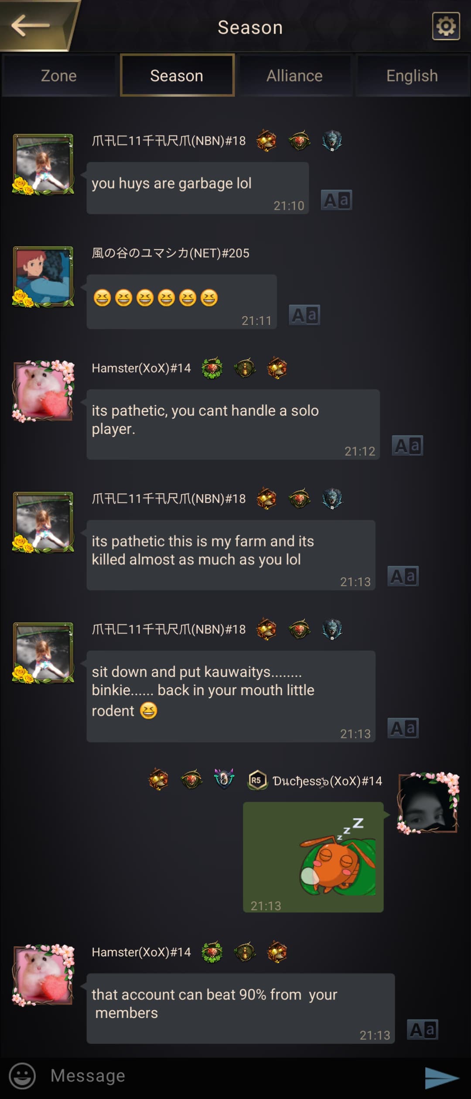Open the sleeping ant sticker

[x=313, y=857]
